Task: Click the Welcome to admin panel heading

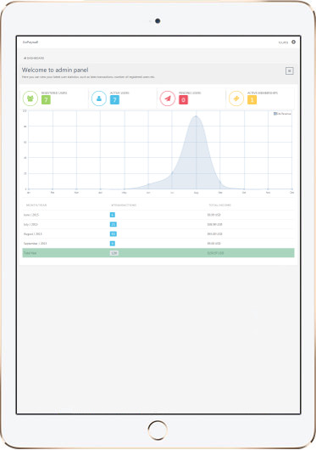Action: pyautogui.click(x=55, y=70)
